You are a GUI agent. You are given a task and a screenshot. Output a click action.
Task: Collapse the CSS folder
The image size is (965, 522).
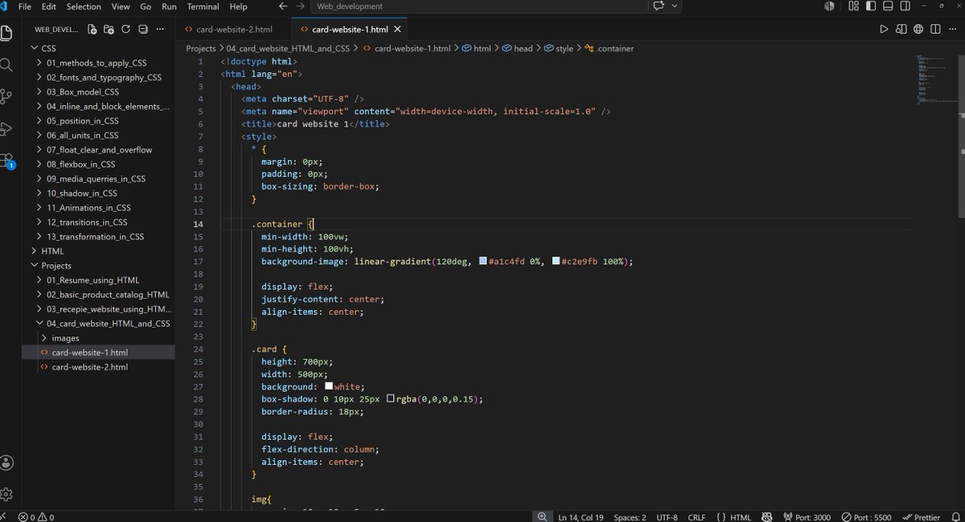tap(98, 48)
